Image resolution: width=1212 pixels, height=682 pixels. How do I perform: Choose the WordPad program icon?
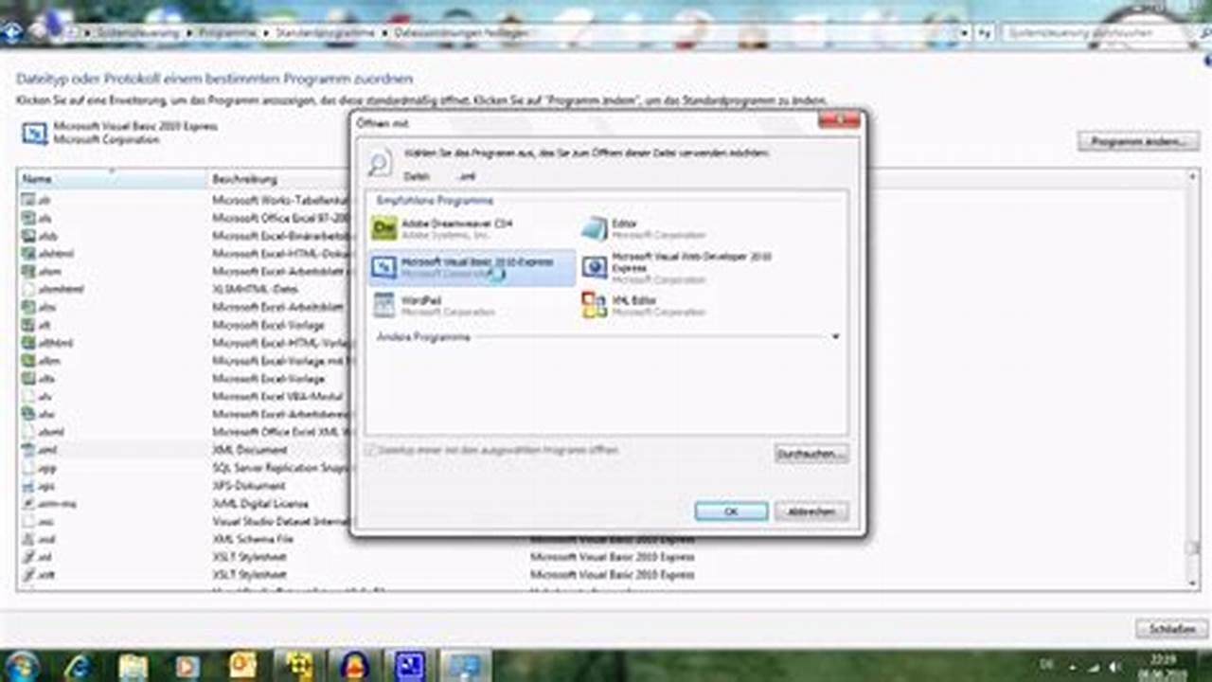coord(383,305)
